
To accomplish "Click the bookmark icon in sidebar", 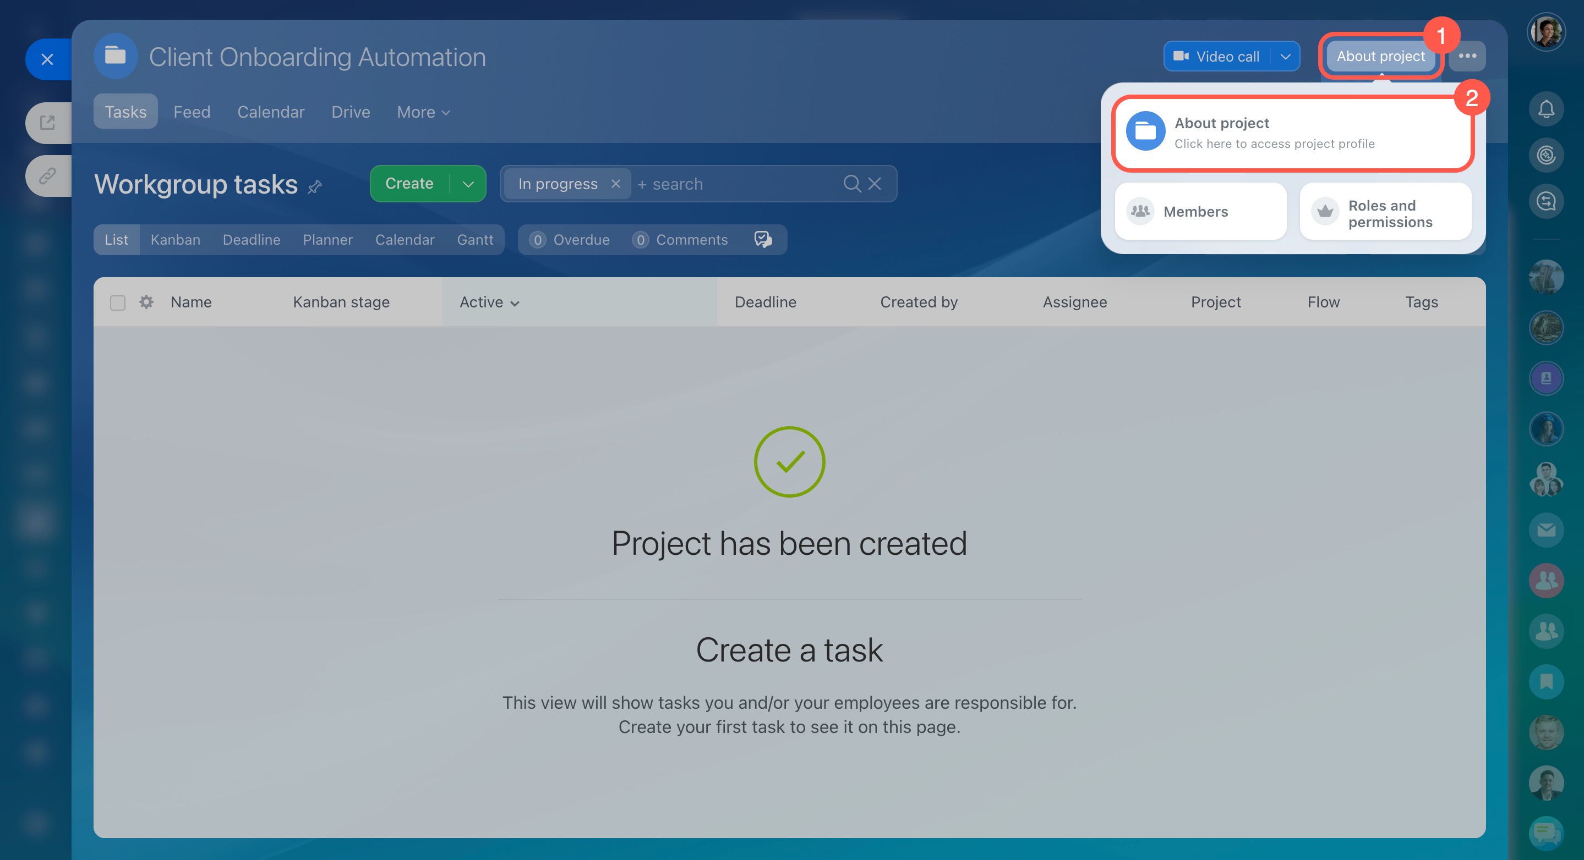I will click(x=1546, y=681).
